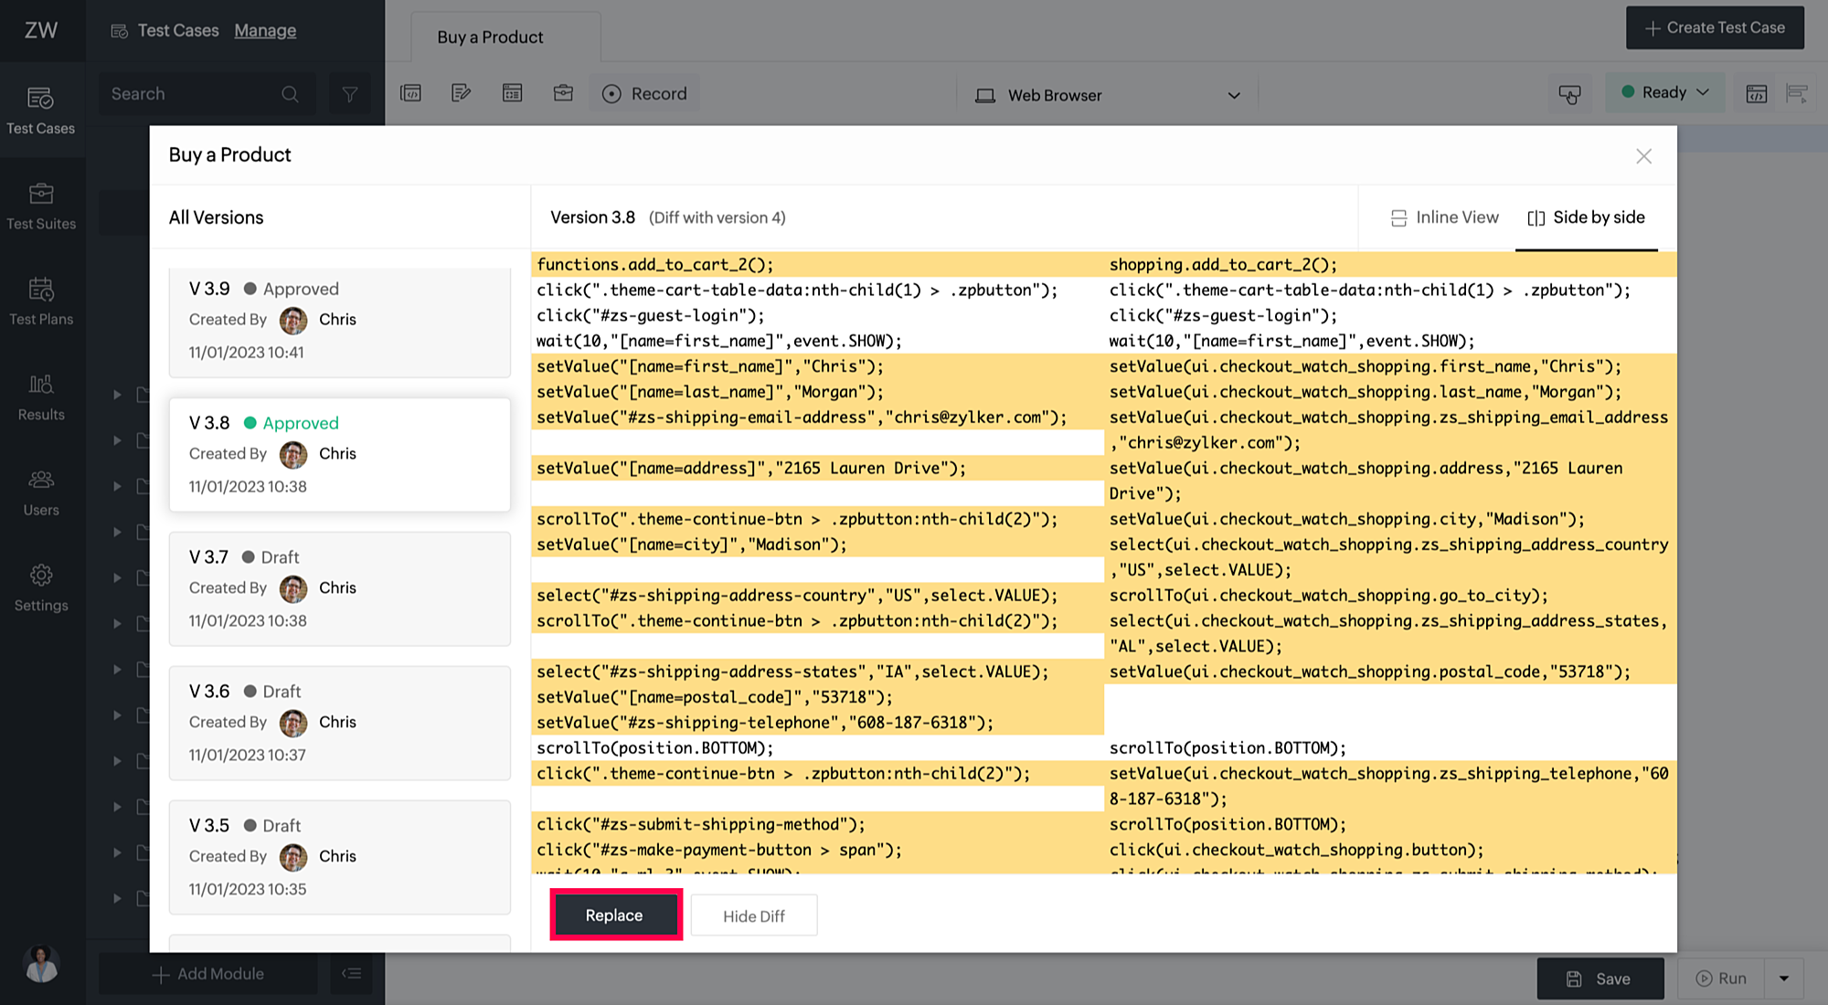Open the Run options dropdown arrow
Image resolution: width=1828 pixels, height=1005 pixels.
[1783, 979]
